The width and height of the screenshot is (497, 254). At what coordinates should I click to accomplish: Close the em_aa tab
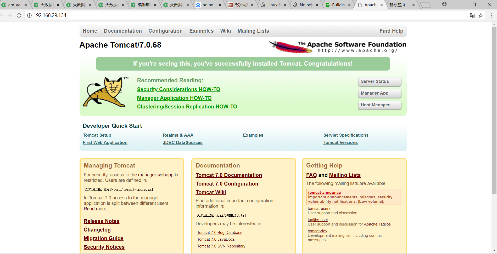[26, 5]
